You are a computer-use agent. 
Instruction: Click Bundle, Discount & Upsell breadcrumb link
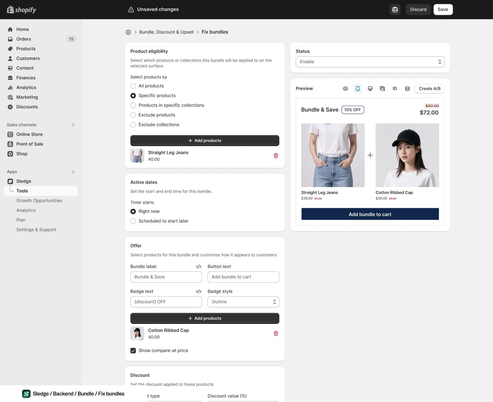[x=166, y=32]
